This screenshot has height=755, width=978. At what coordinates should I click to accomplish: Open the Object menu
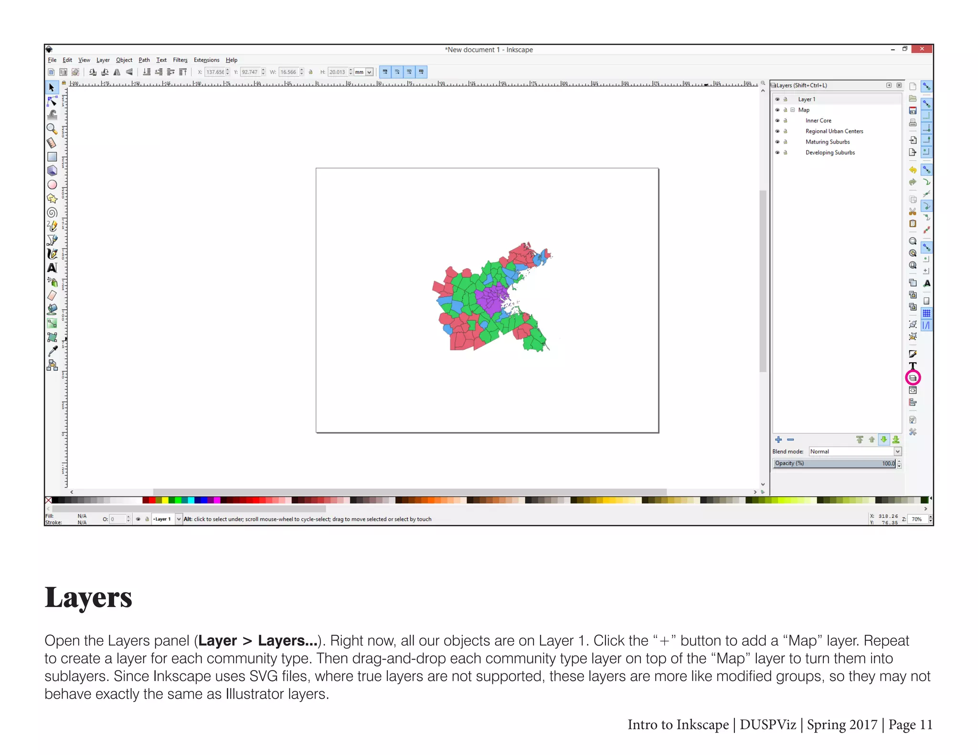[124, 60]
